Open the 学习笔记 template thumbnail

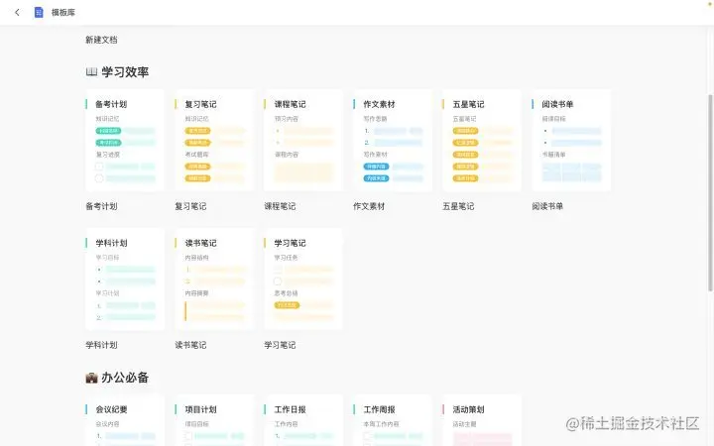tap(303, 279)
